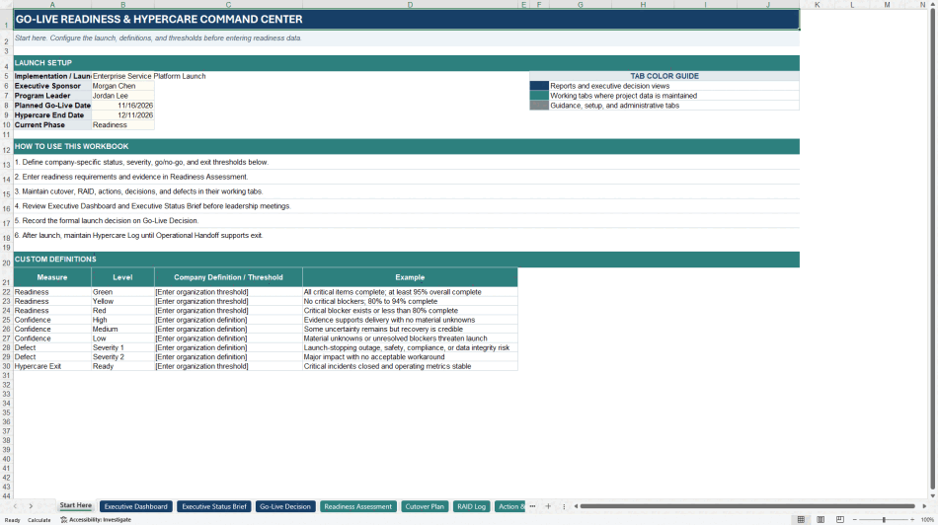Select Page Break Preview icon
The width and height of the screenshot is (938, 525).
click(840, 520)
